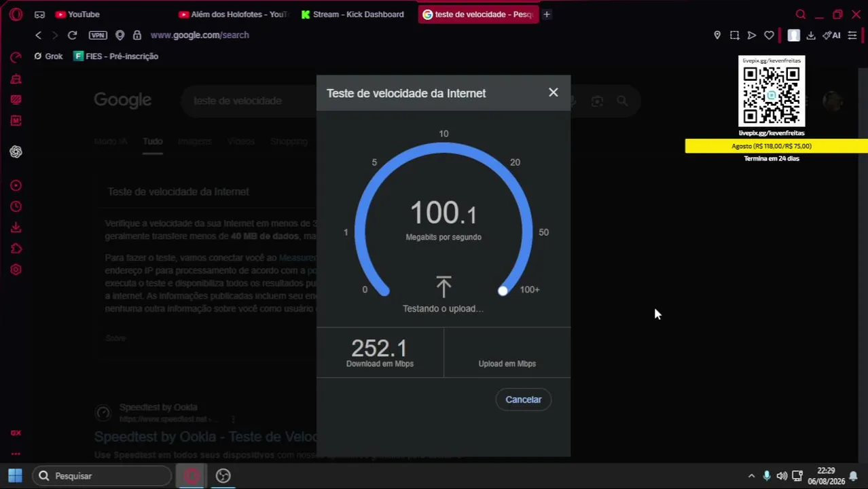Viewport: 868px width, 489px height.
Task: Open the OBS Studio taskbar icon
Action: 223,476
